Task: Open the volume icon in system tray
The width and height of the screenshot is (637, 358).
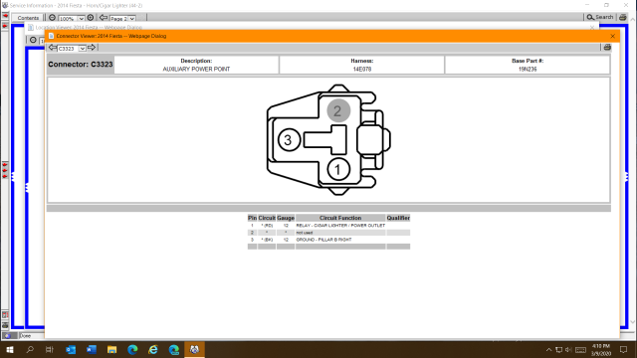Action: pos(568,349)
